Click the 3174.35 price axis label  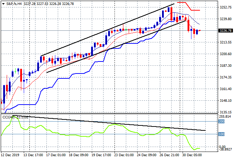click(225, 77)
